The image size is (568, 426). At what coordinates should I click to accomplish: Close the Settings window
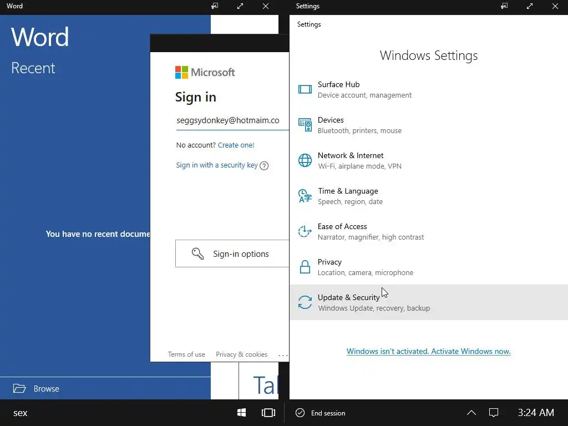click(x=555, y=6)
